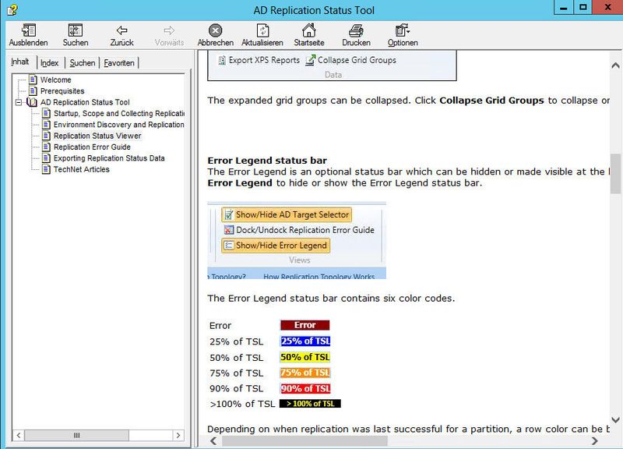Click the Suchen toolbar icon
This screenshot has width=623, height=449.
click(x=76, y=31)
